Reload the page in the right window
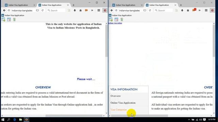 [x=150, y=11]
